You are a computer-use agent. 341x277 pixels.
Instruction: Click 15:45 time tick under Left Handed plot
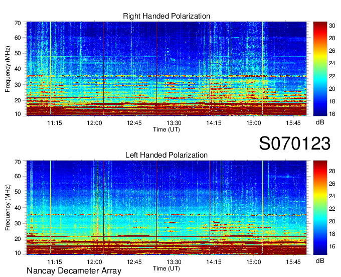pyautogui.click(x=293, y=262)
